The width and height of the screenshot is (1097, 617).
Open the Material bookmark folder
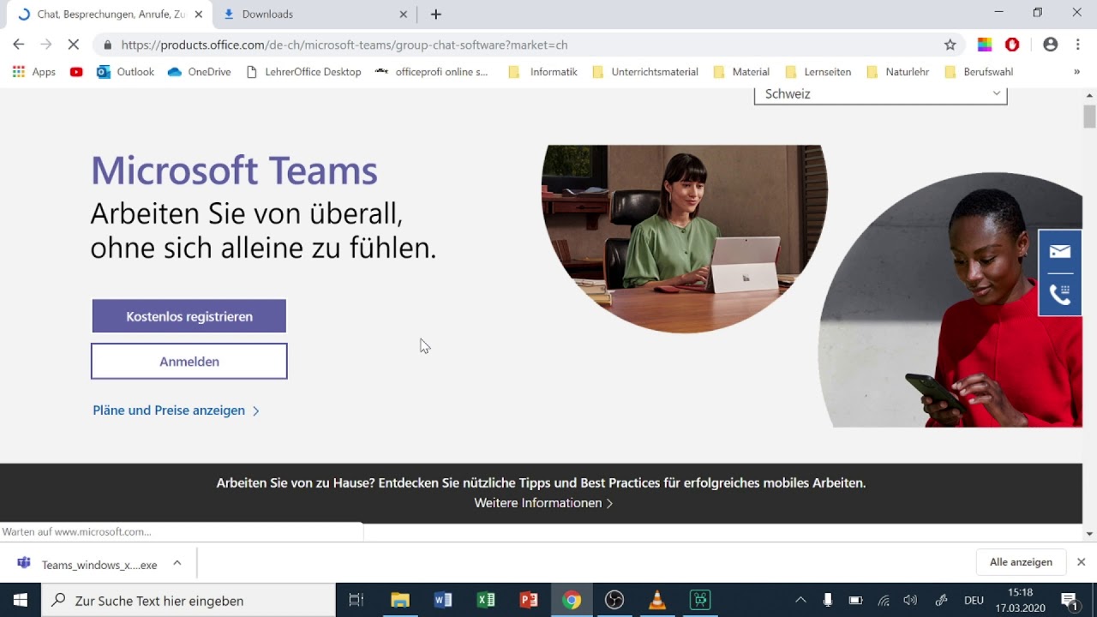click(741, 72)
